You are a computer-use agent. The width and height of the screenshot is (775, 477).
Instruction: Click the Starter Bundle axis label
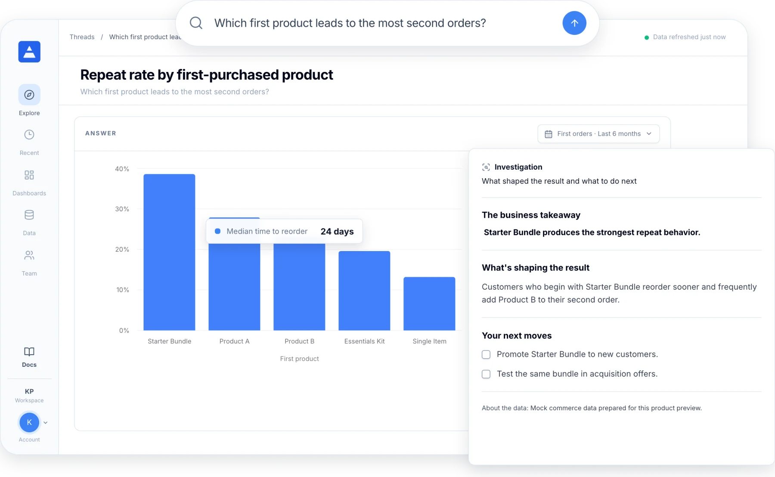pos(169,341)
